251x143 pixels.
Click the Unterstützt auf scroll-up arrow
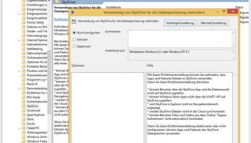233,52
